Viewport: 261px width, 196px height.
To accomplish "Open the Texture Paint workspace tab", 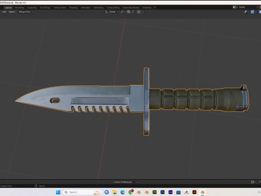I will point(60,8).
